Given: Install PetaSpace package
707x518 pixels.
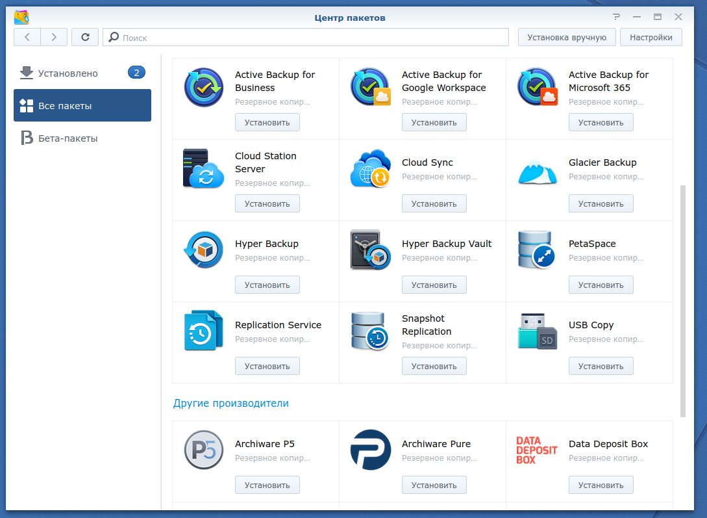Looking at the screenshot, I should pos(601,285).
